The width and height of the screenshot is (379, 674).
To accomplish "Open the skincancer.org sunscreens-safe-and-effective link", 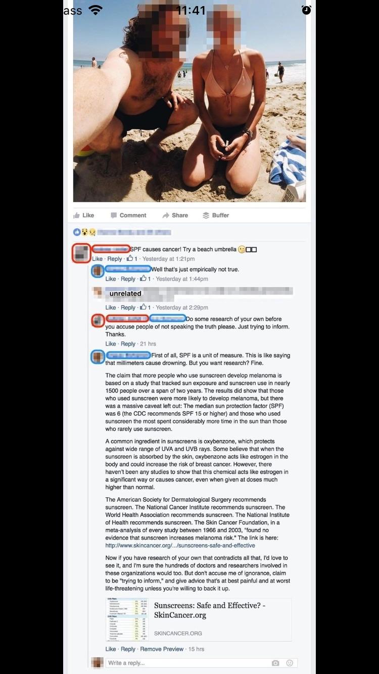I will point(180,546).
